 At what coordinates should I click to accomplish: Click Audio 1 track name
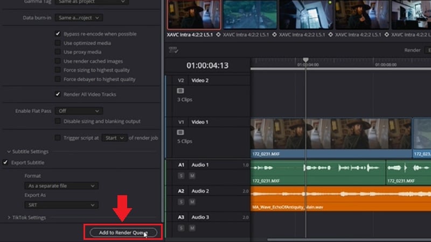(200, 165)
